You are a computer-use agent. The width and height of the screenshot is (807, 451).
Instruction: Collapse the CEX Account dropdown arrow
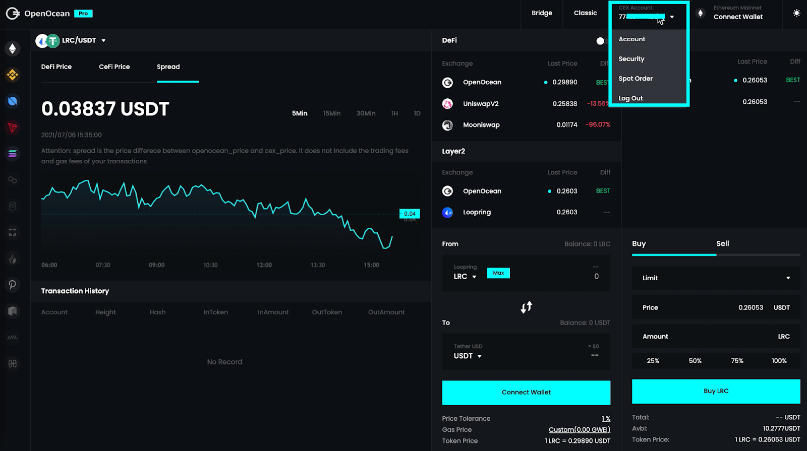(x=672, y=17)
